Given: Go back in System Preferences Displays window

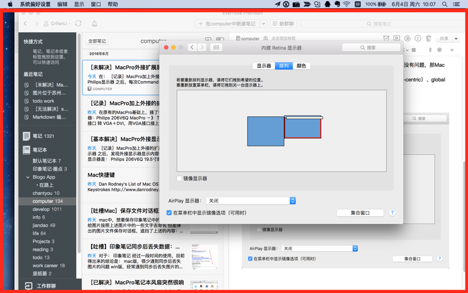Looking at the screenshot, I should [192, 47].
